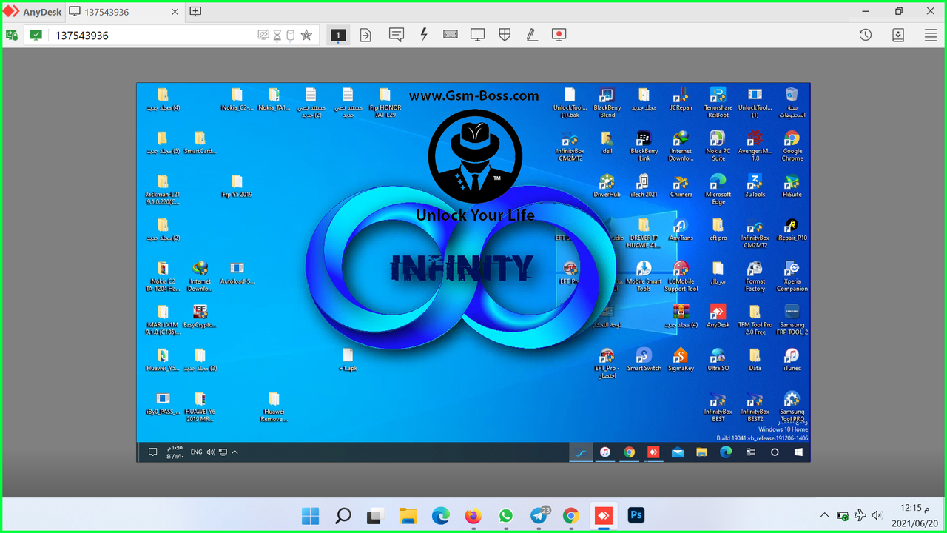Select UltraISO shortcut
947x533 pixels.
tap(718, 359)
